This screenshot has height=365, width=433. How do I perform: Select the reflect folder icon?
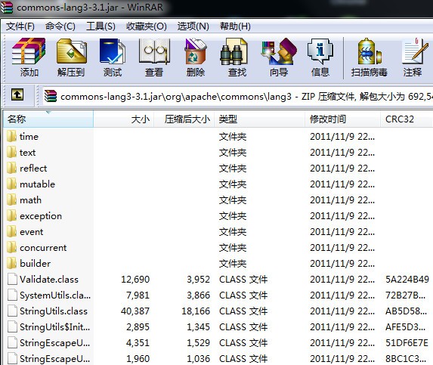(x=11, y=169)
